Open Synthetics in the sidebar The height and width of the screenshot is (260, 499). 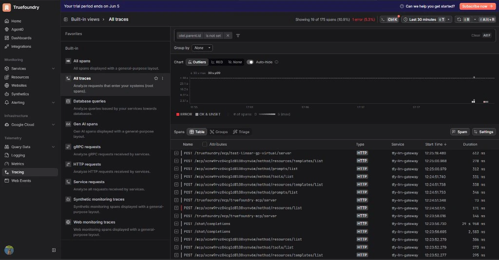point(20,94)
